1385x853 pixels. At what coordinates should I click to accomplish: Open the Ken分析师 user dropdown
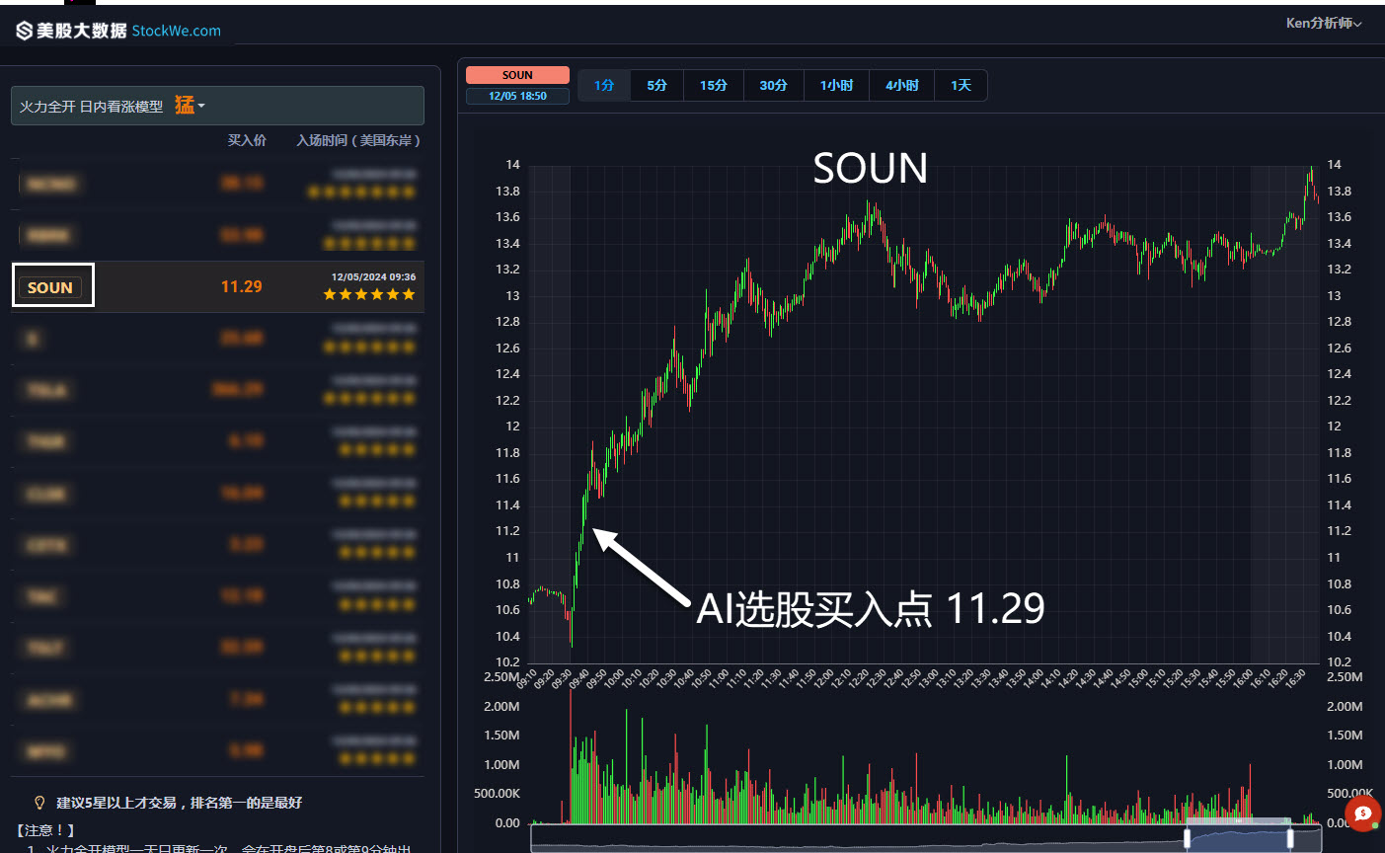point(1324,23)
